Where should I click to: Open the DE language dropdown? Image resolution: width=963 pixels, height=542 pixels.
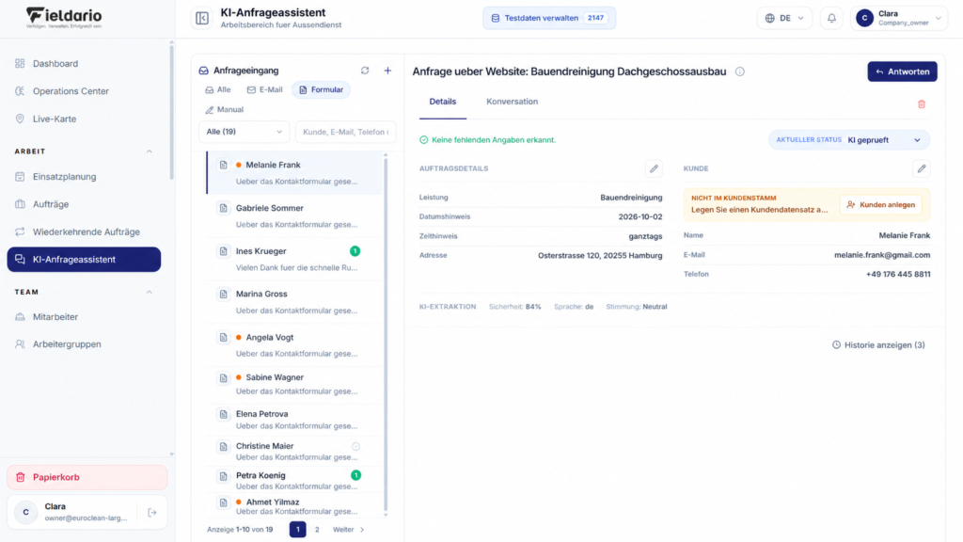[x=784, y=19]
